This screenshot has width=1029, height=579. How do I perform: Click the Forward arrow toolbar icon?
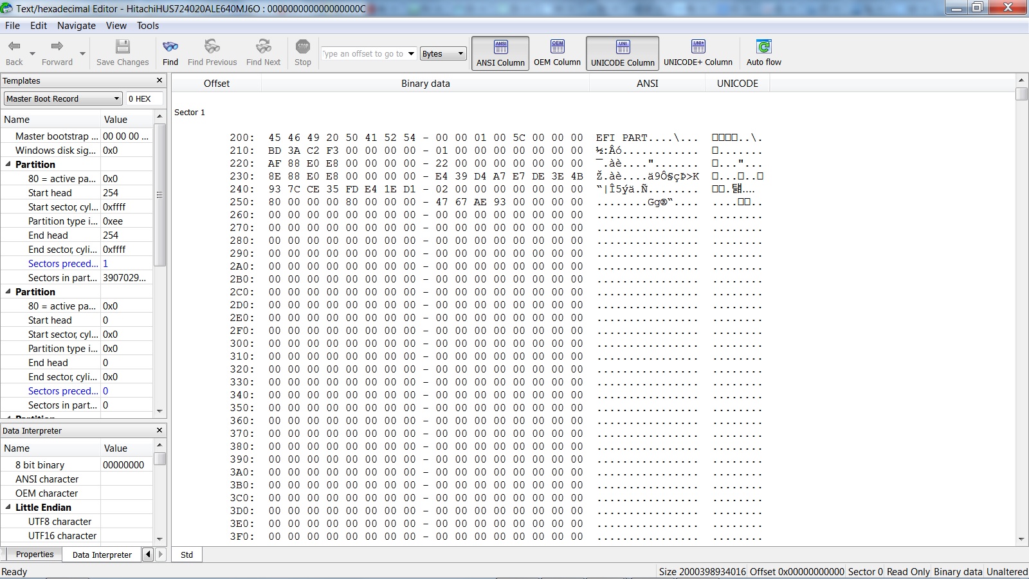tap(57, 46)
